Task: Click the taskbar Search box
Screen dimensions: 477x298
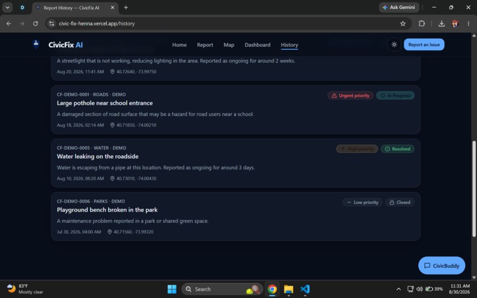Action: point(222,289)
